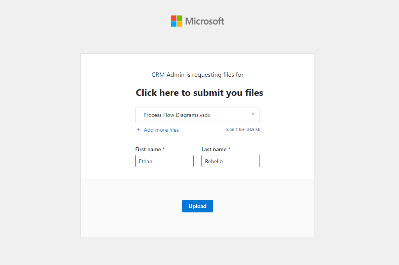Image resolution: width=399 pixels, height=265 pixels.
Task: Click the red asterisk next to First name
Action: 164,149
